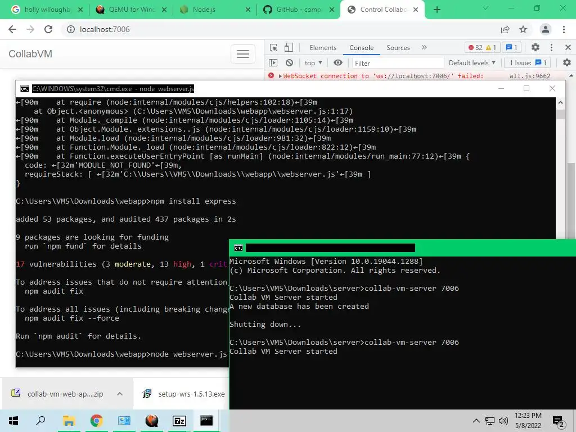This screenshot has height=432, width=576.
Task: Open the 1 message issues counter badge
Action: pyautogui.click(x=512, y=47)
